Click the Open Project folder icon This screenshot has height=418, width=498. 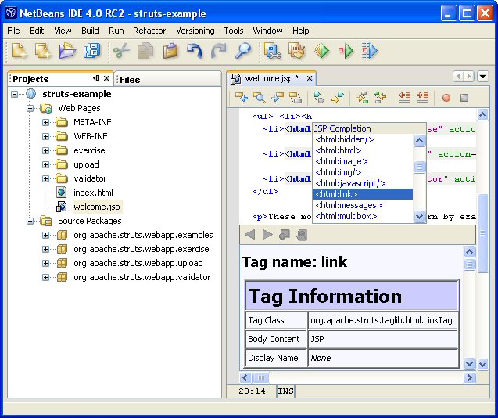point(67,52)
